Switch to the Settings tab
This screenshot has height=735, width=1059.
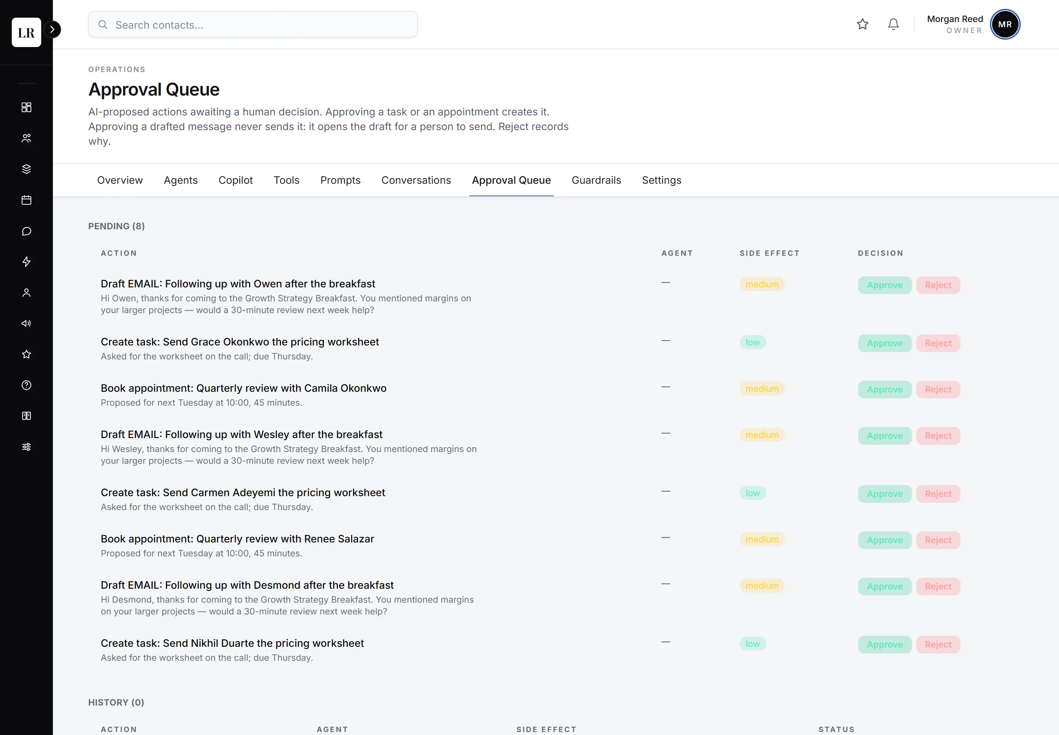[661, 180]
